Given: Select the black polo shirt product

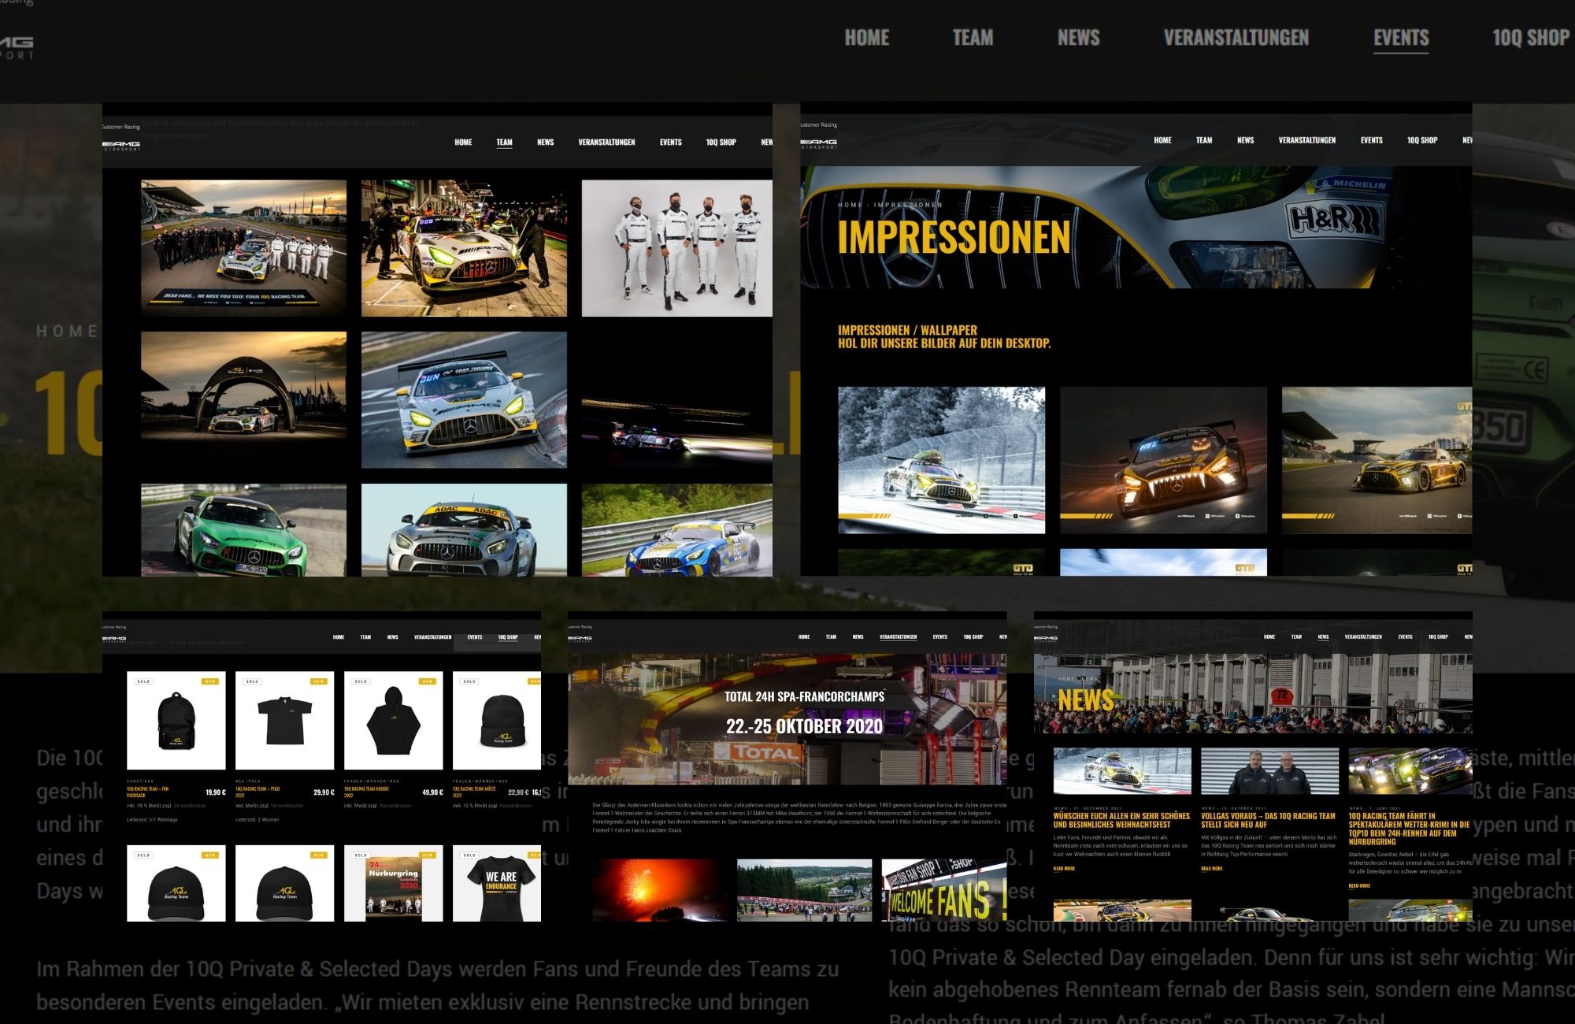Looking at the screenshot, I should click(x=284, y=720).
